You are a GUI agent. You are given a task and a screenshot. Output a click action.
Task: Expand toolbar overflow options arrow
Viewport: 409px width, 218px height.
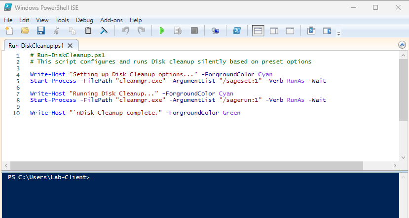[338, 34]
